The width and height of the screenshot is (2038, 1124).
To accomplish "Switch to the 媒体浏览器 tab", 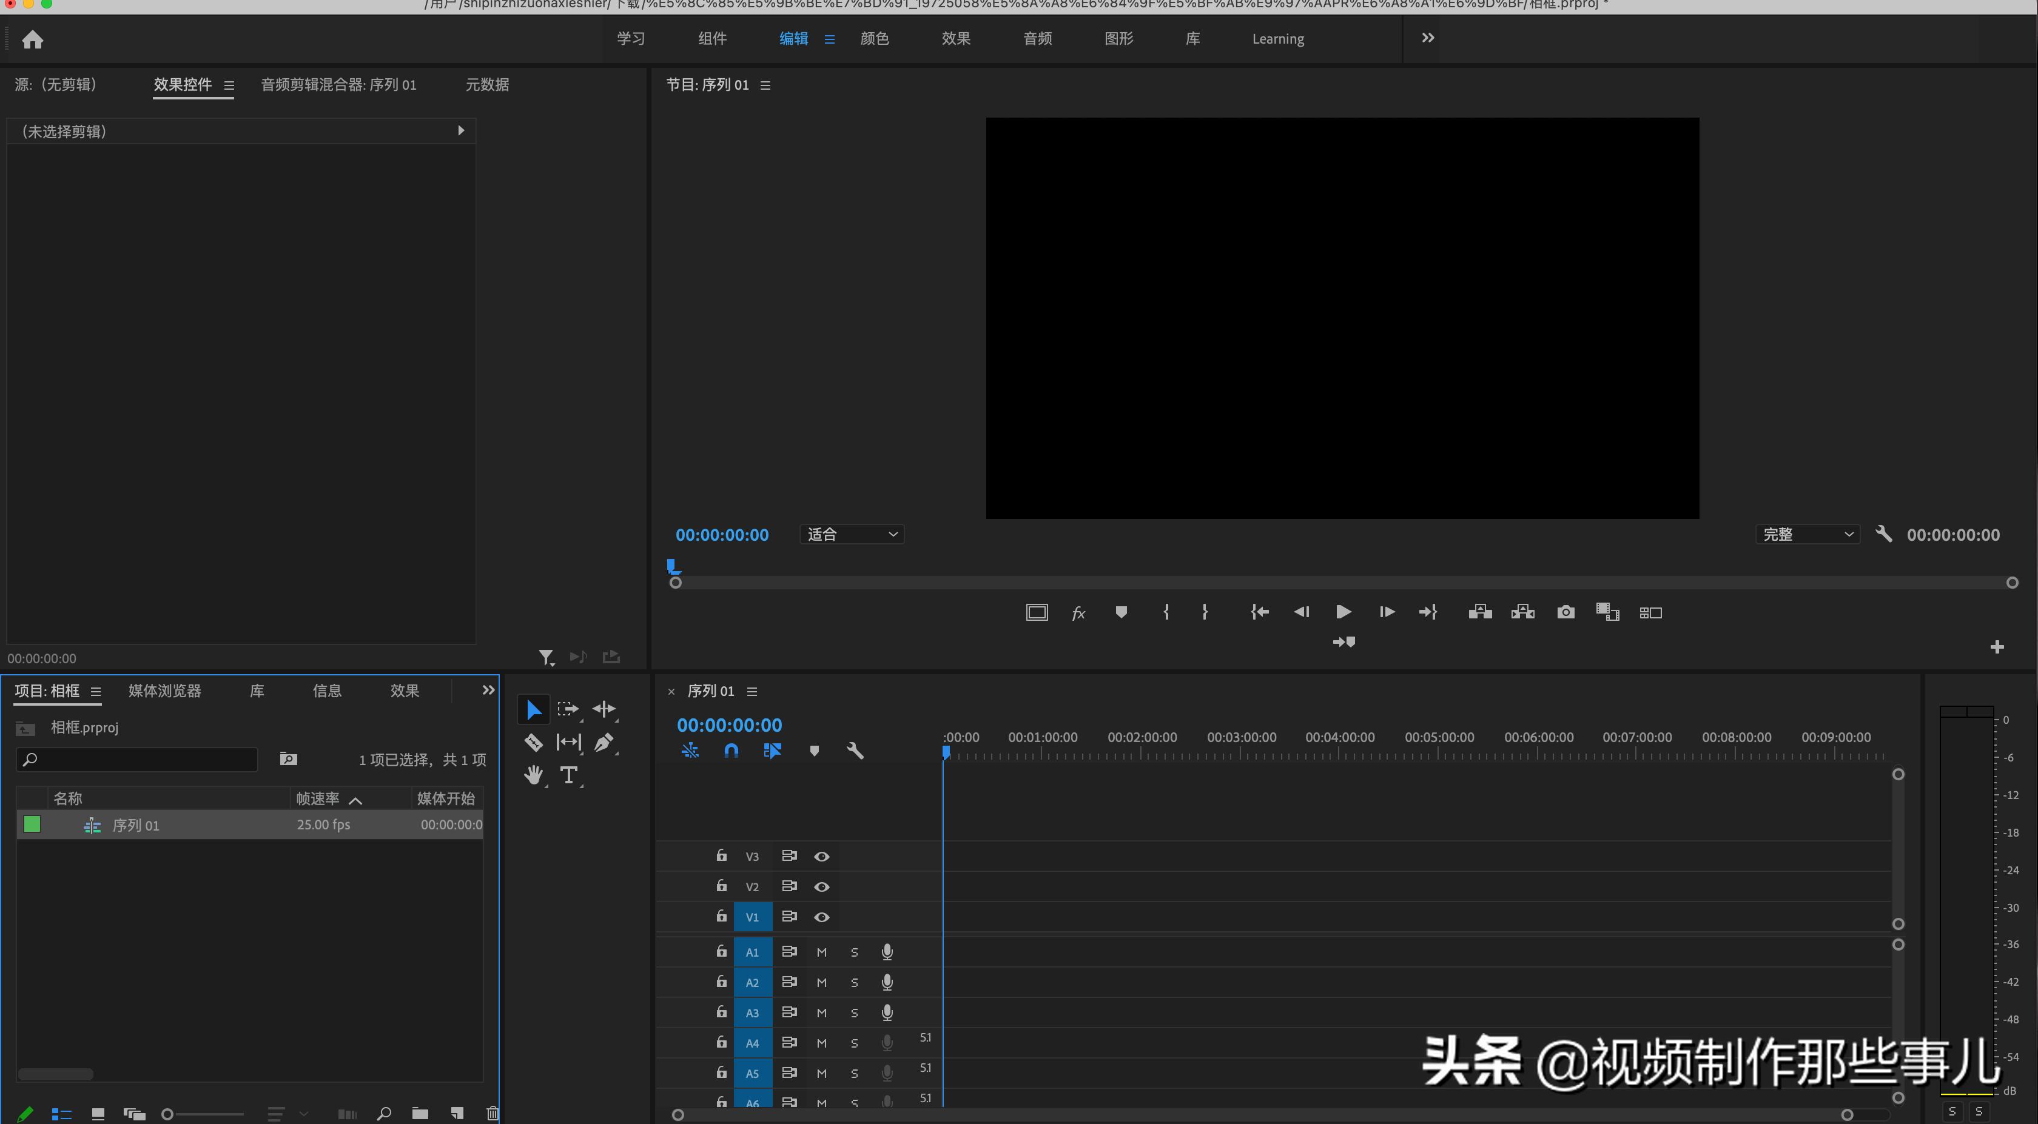I will tap(164, 691).
